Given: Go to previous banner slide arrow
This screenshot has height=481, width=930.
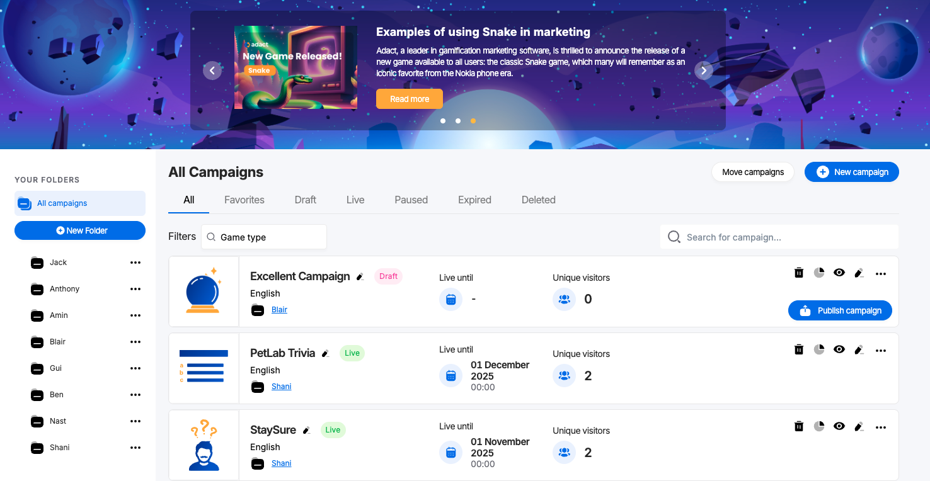Looking at the screenshot, I should click(212, 71).
